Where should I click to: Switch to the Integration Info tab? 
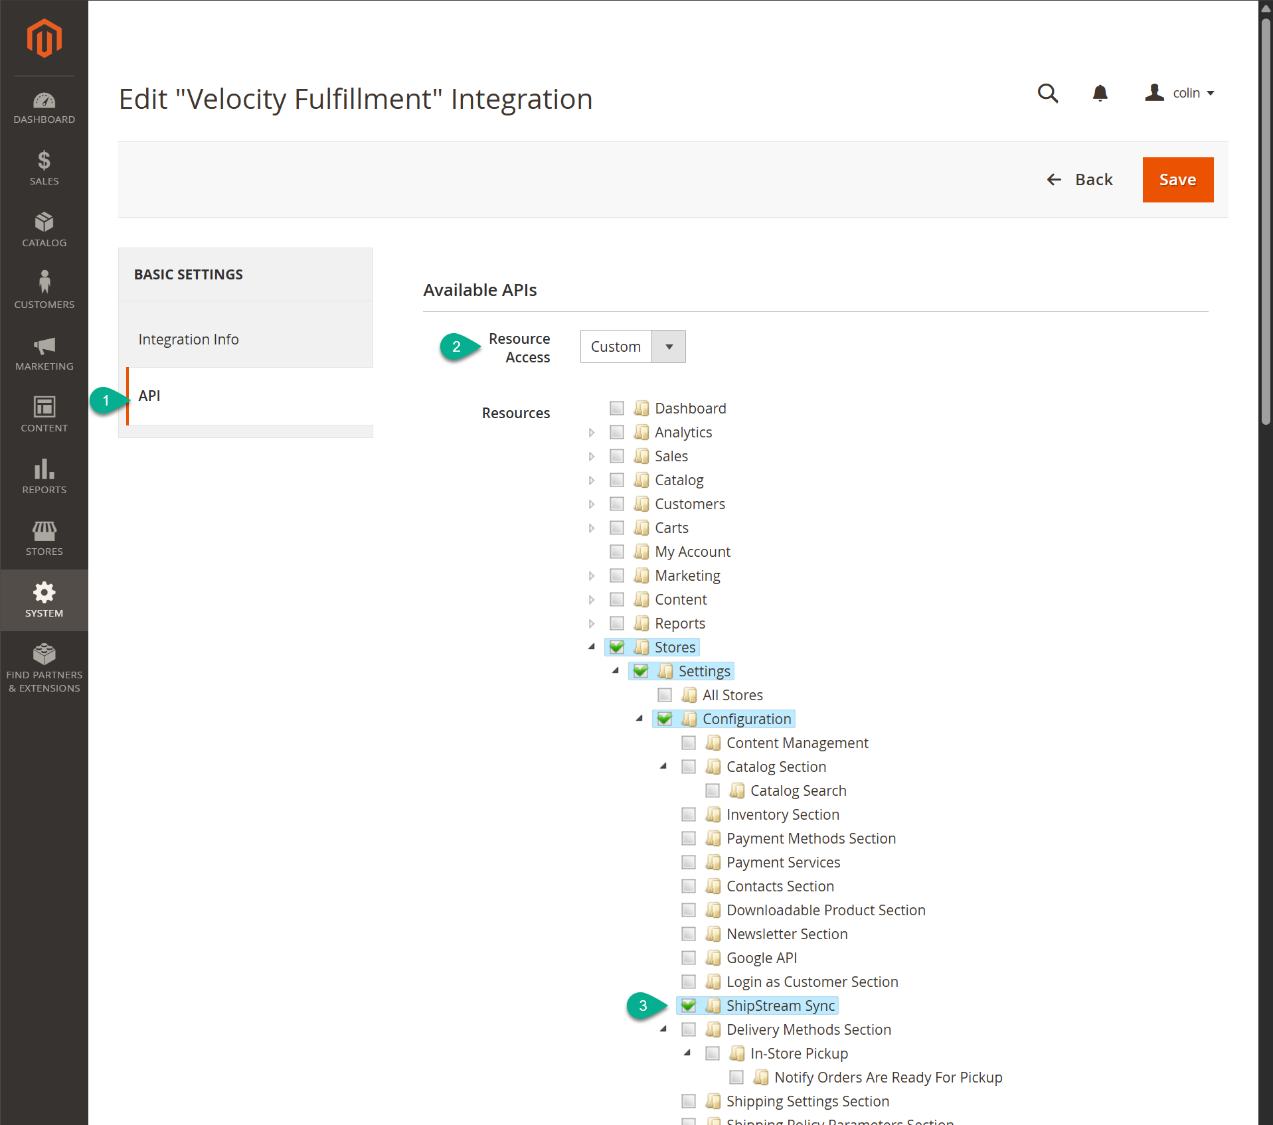click(189, 339)
